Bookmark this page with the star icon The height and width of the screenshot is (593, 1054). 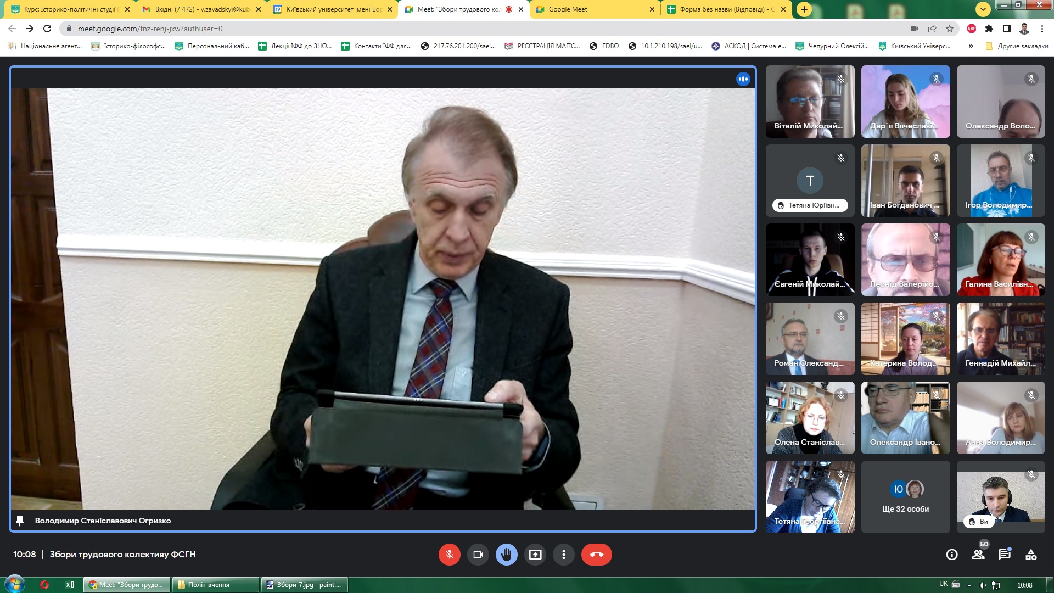[x=950, y=29]
